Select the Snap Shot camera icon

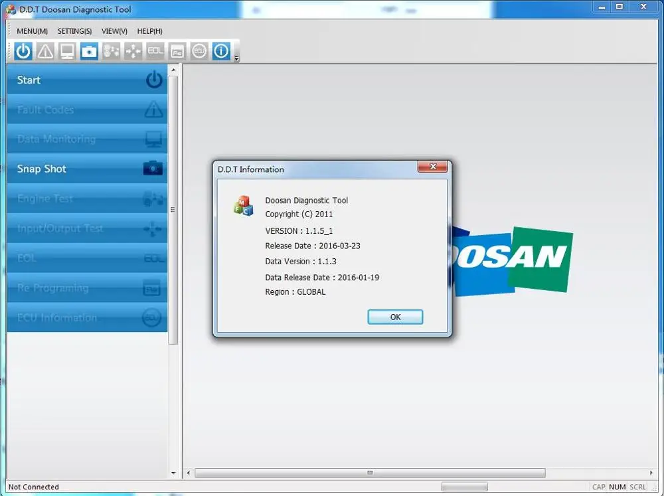pos(88,50)
